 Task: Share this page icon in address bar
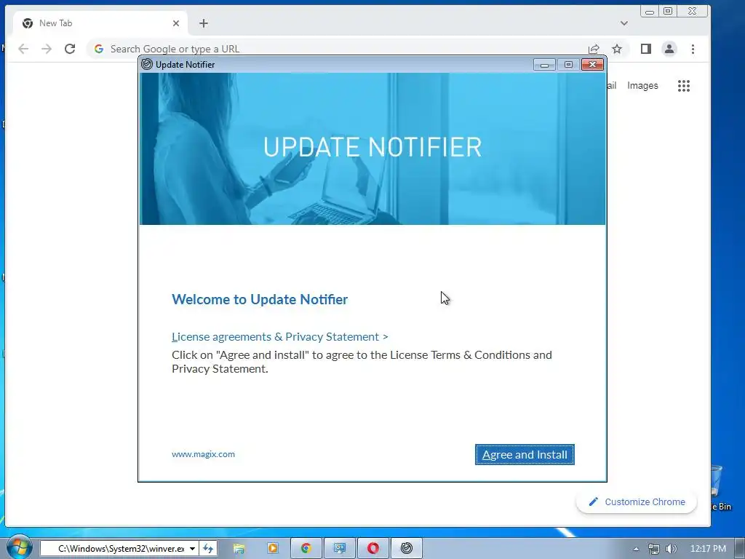point(594,49)
